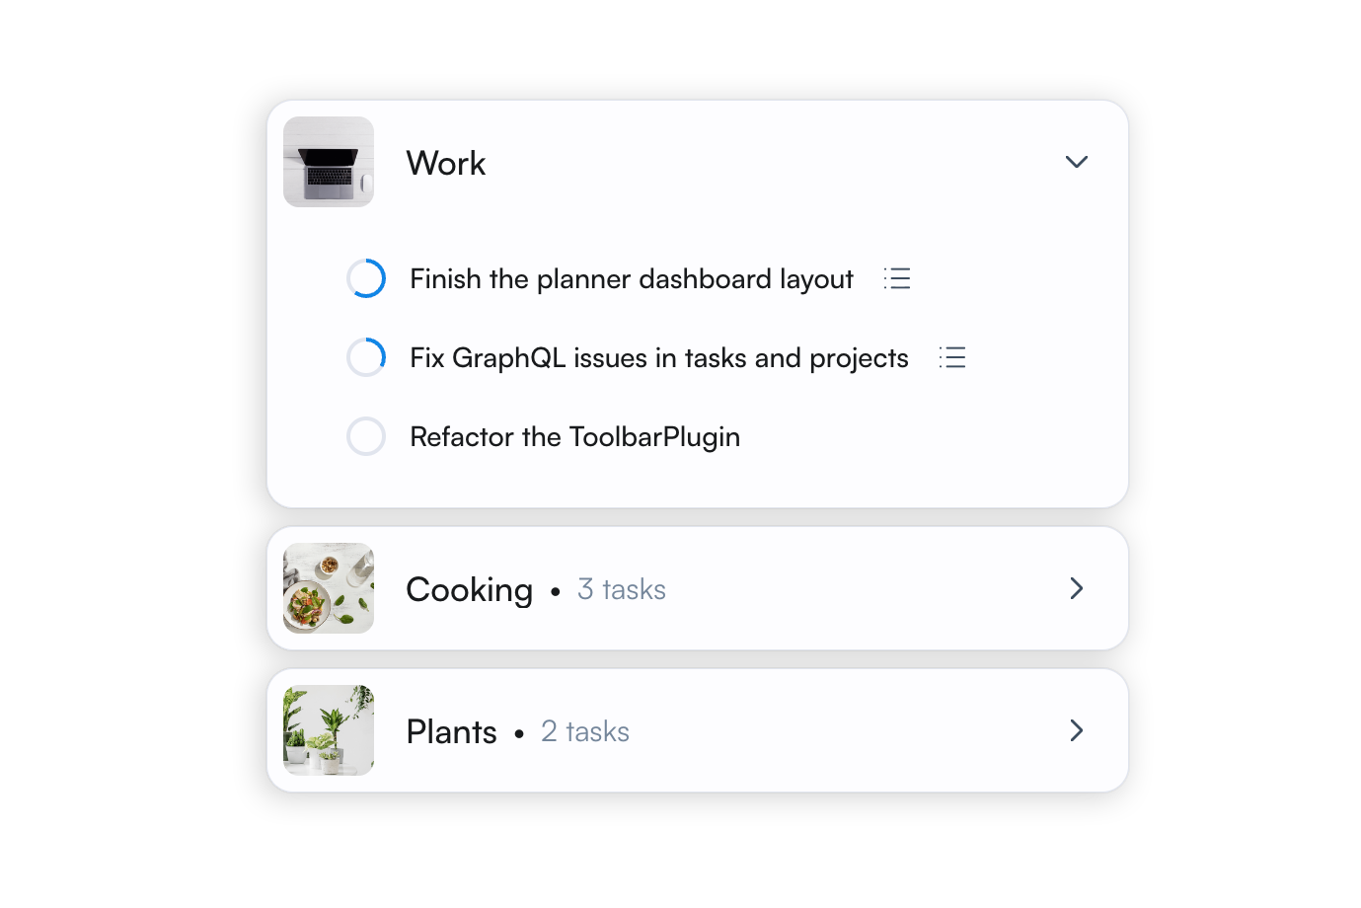Click the bullet dot beside Cooking title
The image size is (1361, 908).
[x=556, y=591]
